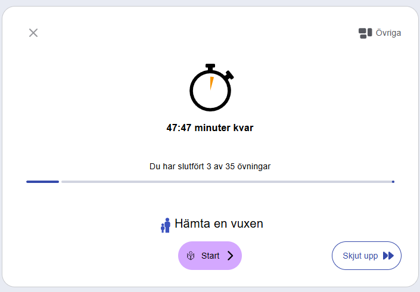Click the remaining gray progress bar section
The image size is (420, 292).
pos(226,181)
